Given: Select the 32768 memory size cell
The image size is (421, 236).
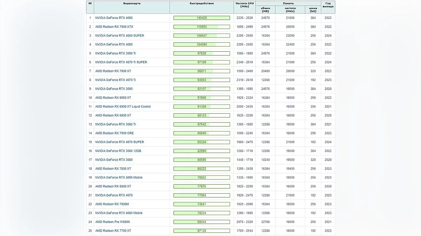Looking at the screenshot, I should click(x=266, y=222).
